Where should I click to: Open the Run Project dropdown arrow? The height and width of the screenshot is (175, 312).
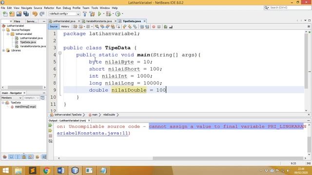(104, 14)
